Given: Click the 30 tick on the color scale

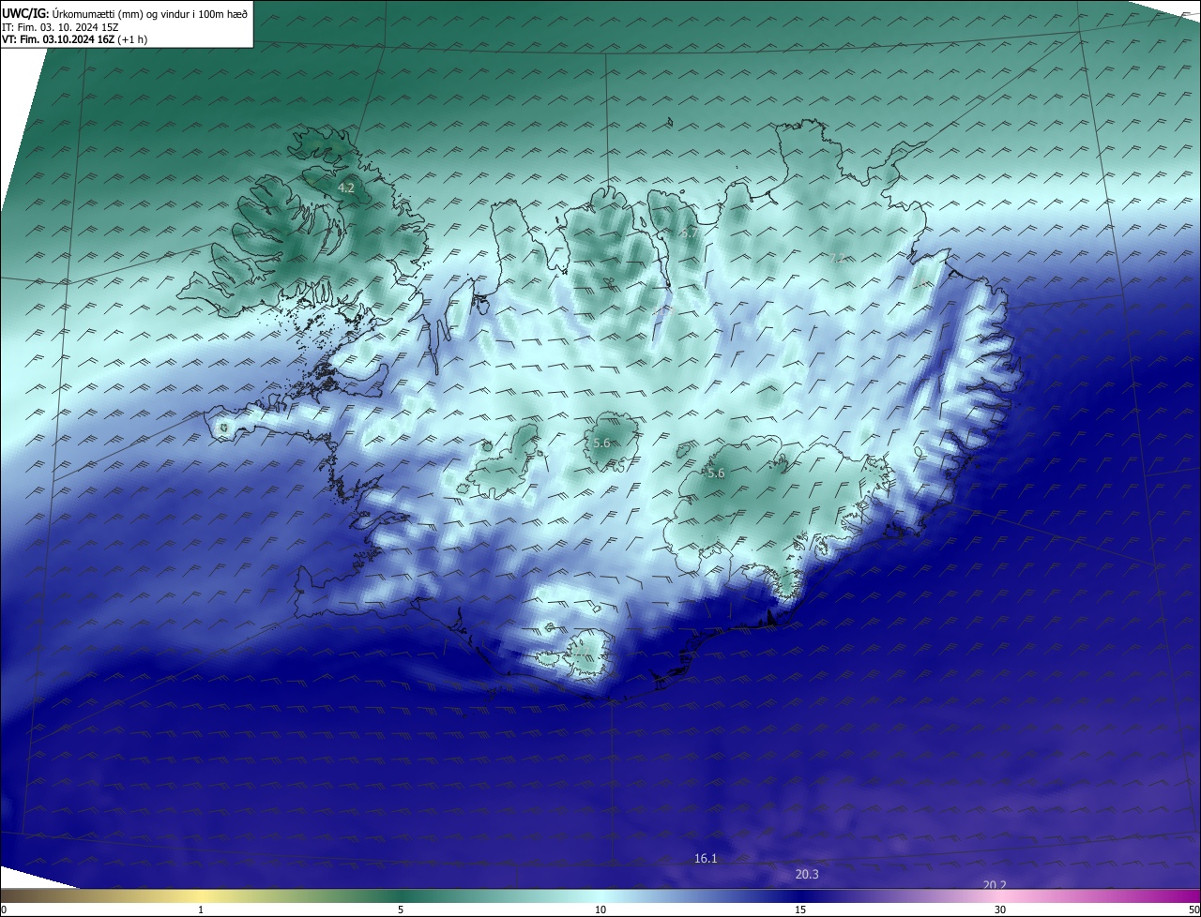Looking at the screenshot, I should 1000,909.
